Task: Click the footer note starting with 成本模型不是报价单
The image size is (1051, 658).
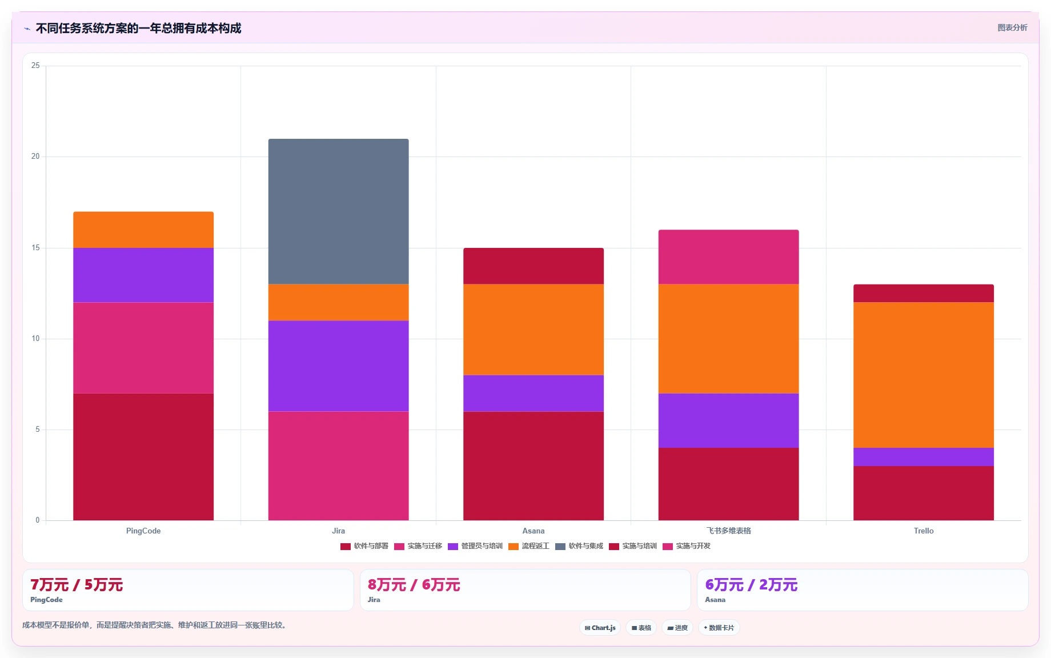Action: [154, 625]
